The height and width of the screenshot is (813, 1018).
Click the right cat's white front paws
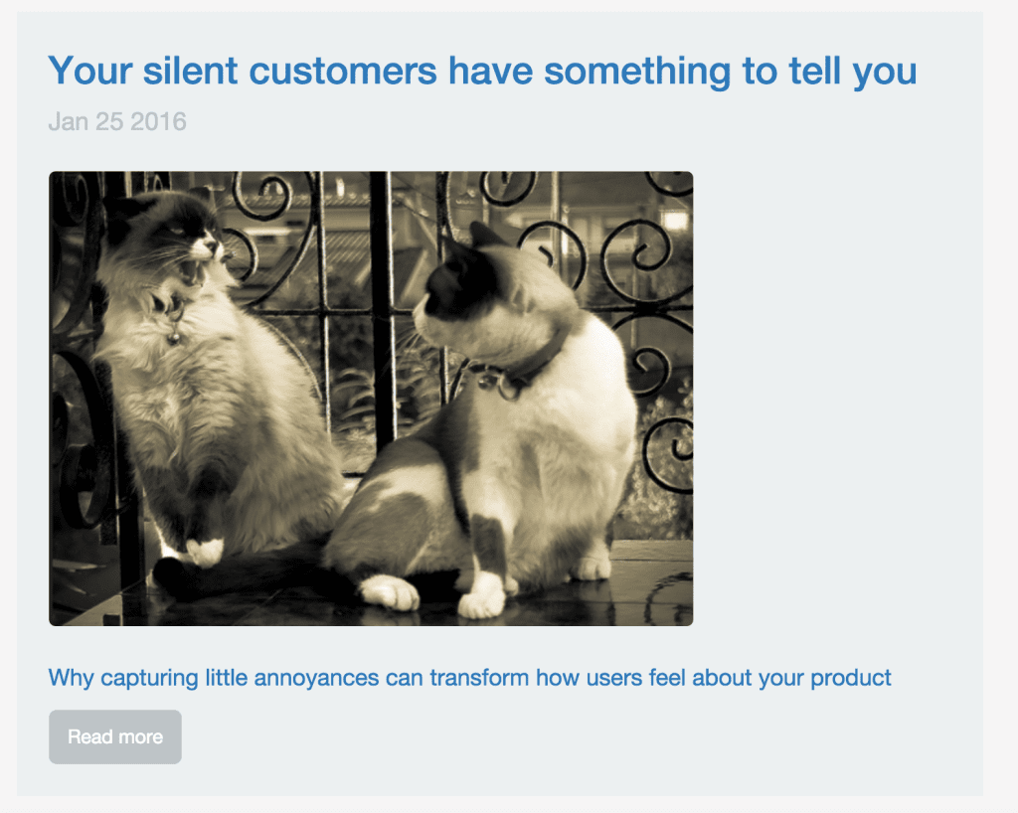point(482,600)
